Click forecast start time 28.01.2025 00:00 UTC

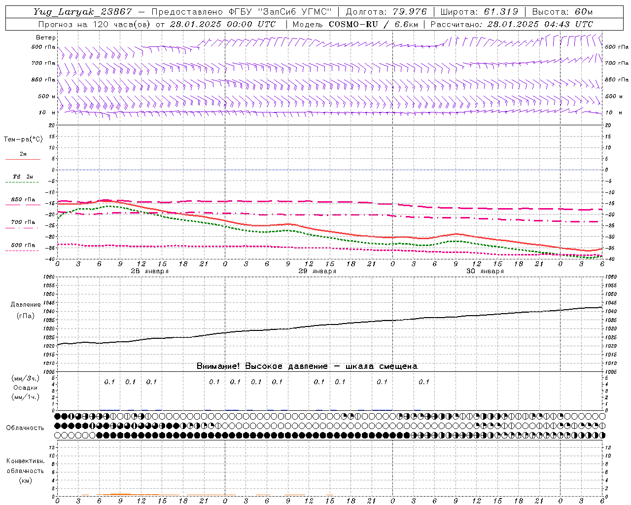click(223, 24)
